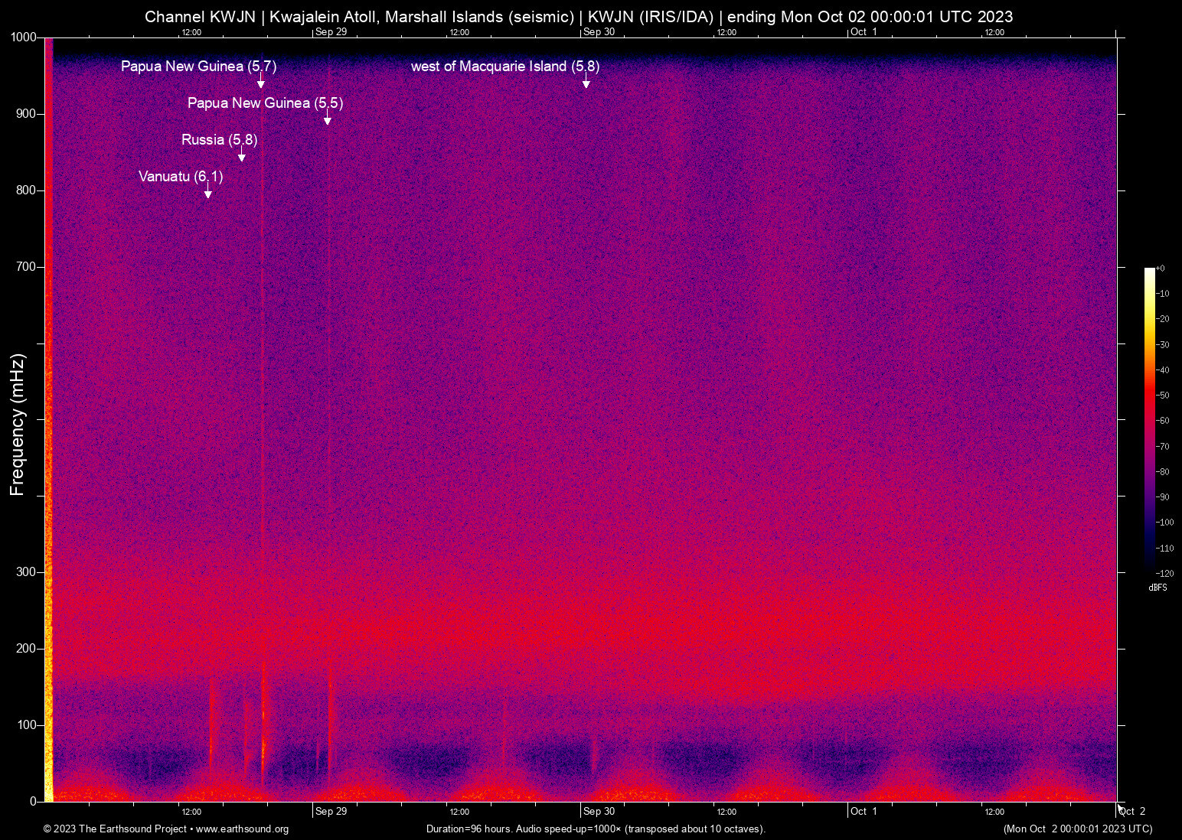The width and height of the screenshot is (1182, 840).
Task: Click the Sep 29 marker on bottom axis
Action: point(331,811)
